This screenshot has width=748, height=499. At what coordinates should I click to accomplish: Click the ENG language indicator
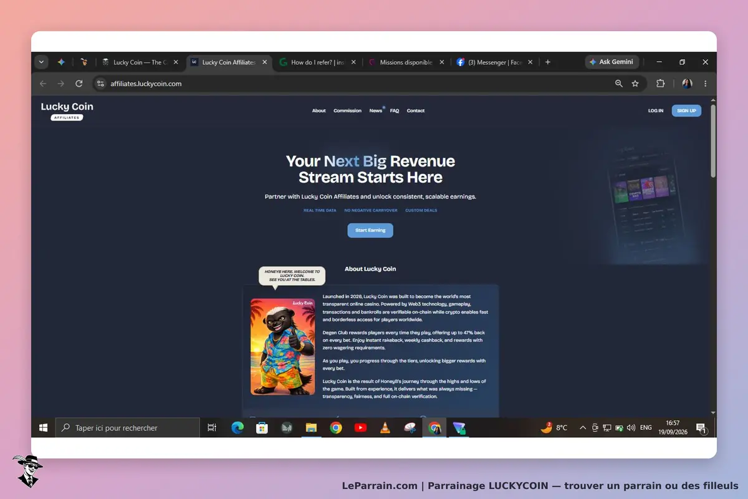(646, 428)
